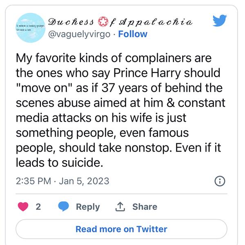Open the Twitter info circle icon

[x=219, y=180]
